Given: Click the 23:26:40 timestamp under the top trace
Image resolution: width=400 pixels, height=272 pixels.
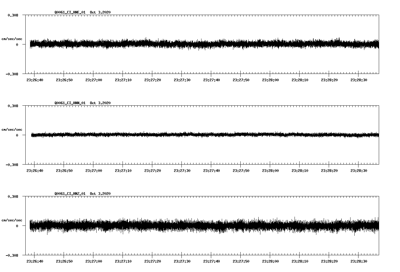Looking at the screenshot, I should [35, 79].
